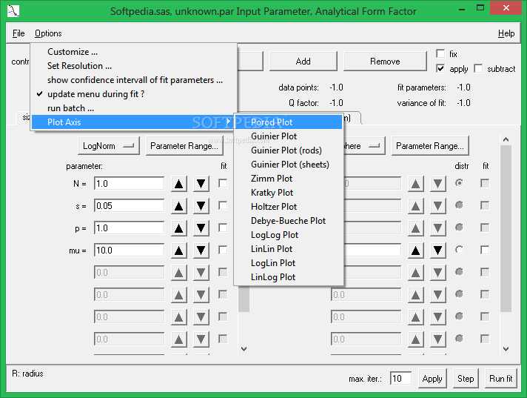Click the max. iter. input field
This screenshot has width=527, height=398.
click(x=400, y=379)
